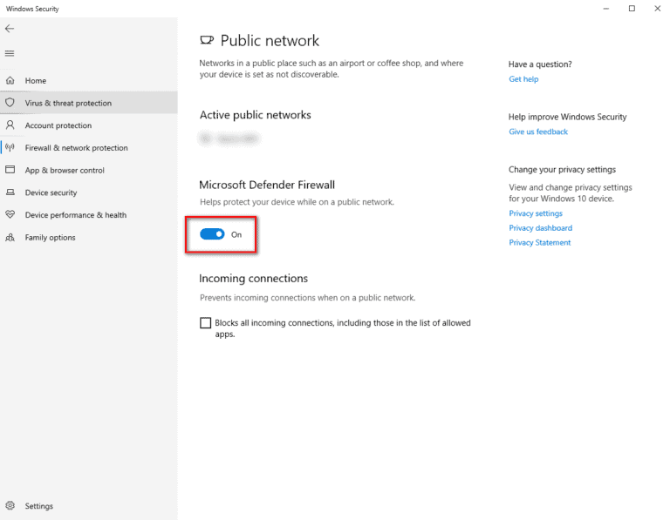
Task: Click Give us feedback link
Action: tap(538, 132)
